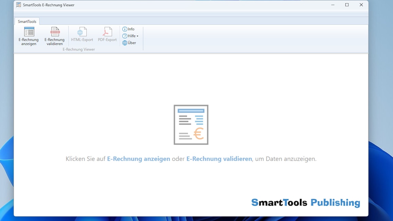Open the Über dialog
Viewport: 393px width, 221px height.
130,43
